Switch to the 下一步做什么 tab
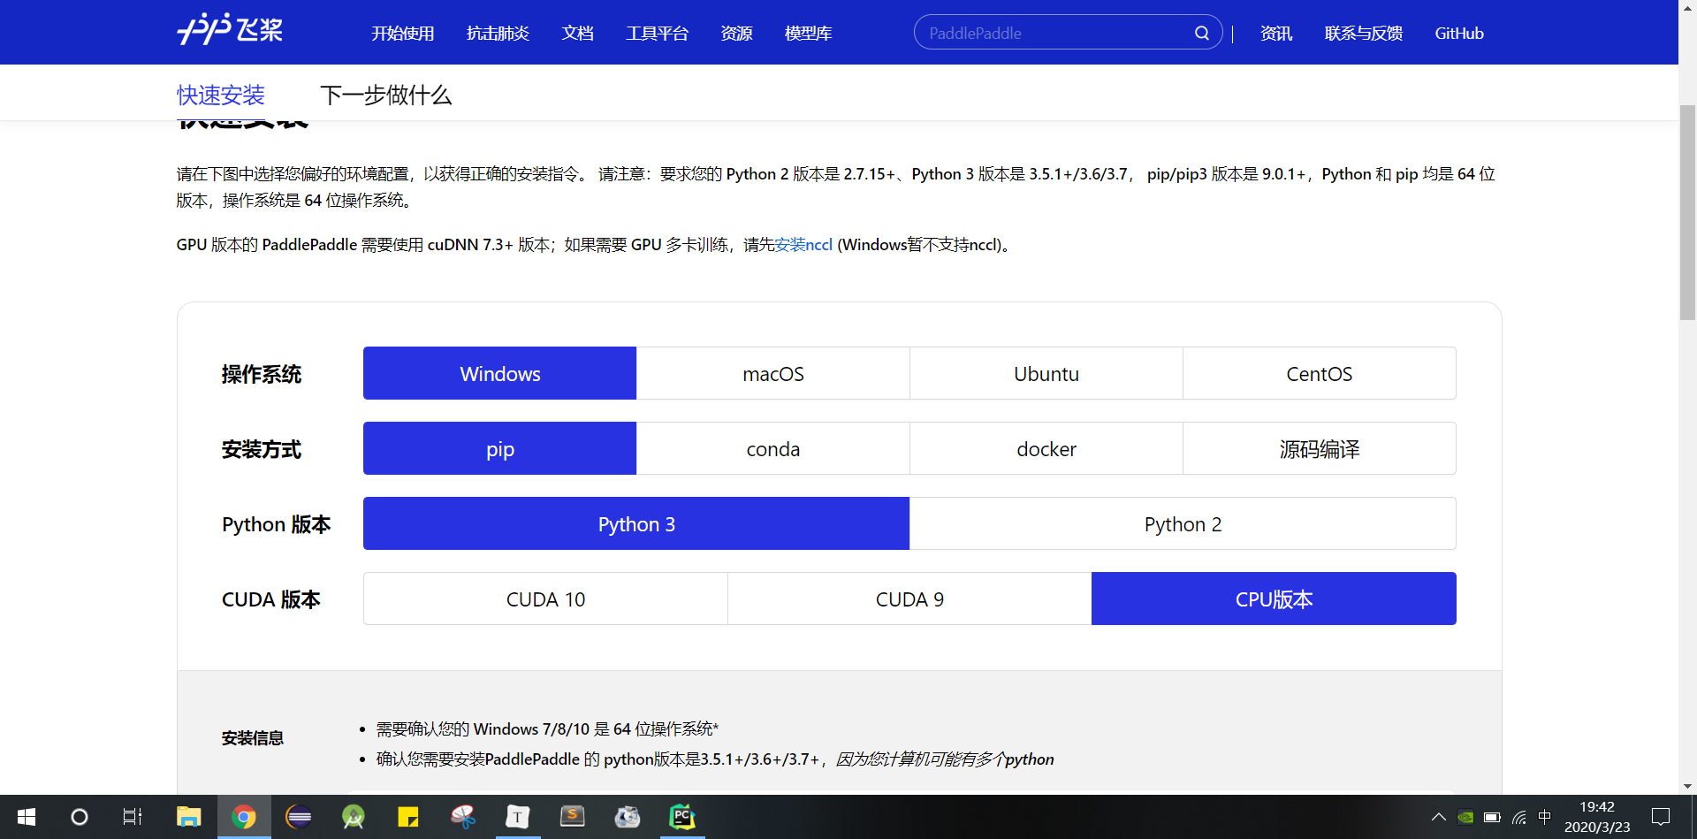Viewport: 1697px width, 839px height. (386, 95)
